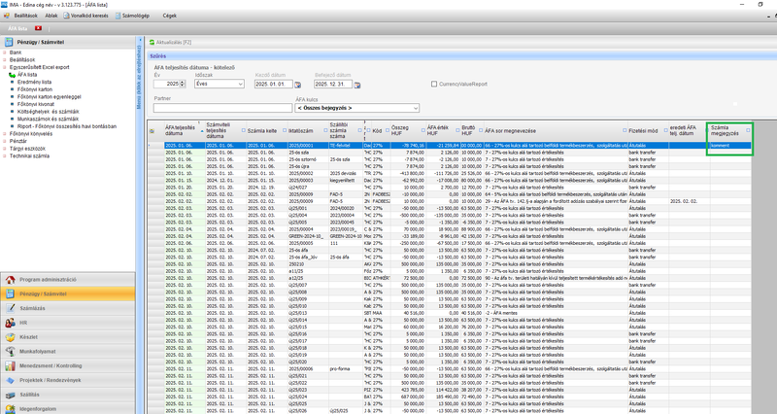
Task: Click into the Partner input field
Action: click(221, 107)
